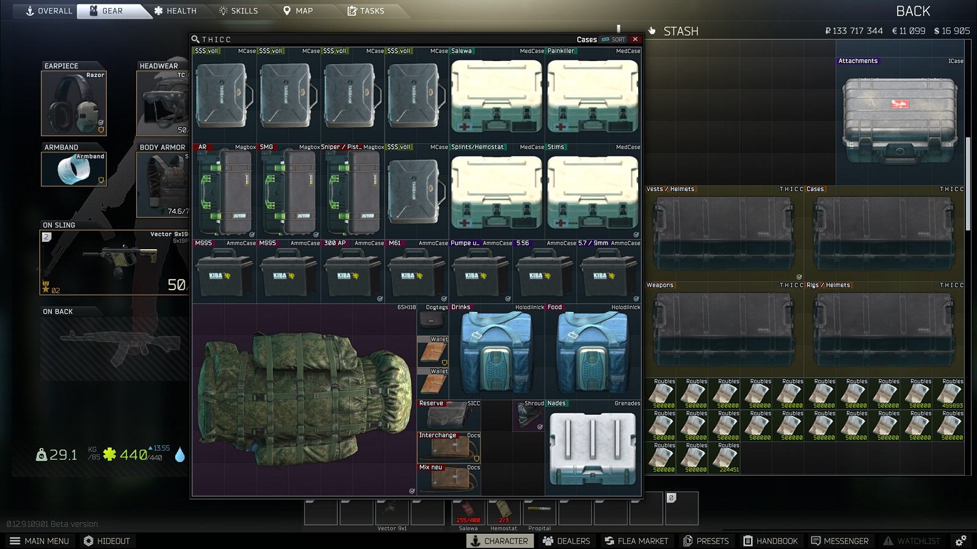Select the SMG magbox

pos(289,191)
